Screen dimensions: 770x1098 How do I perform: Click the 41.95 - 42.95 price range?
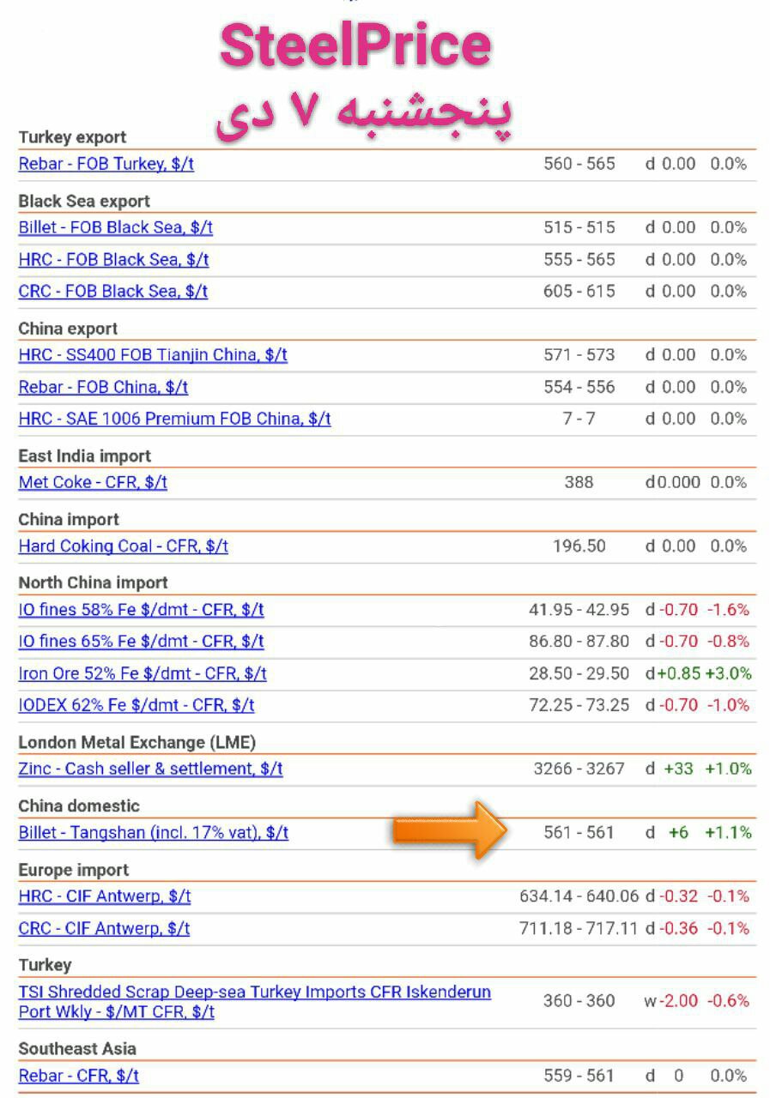[579, 610]
